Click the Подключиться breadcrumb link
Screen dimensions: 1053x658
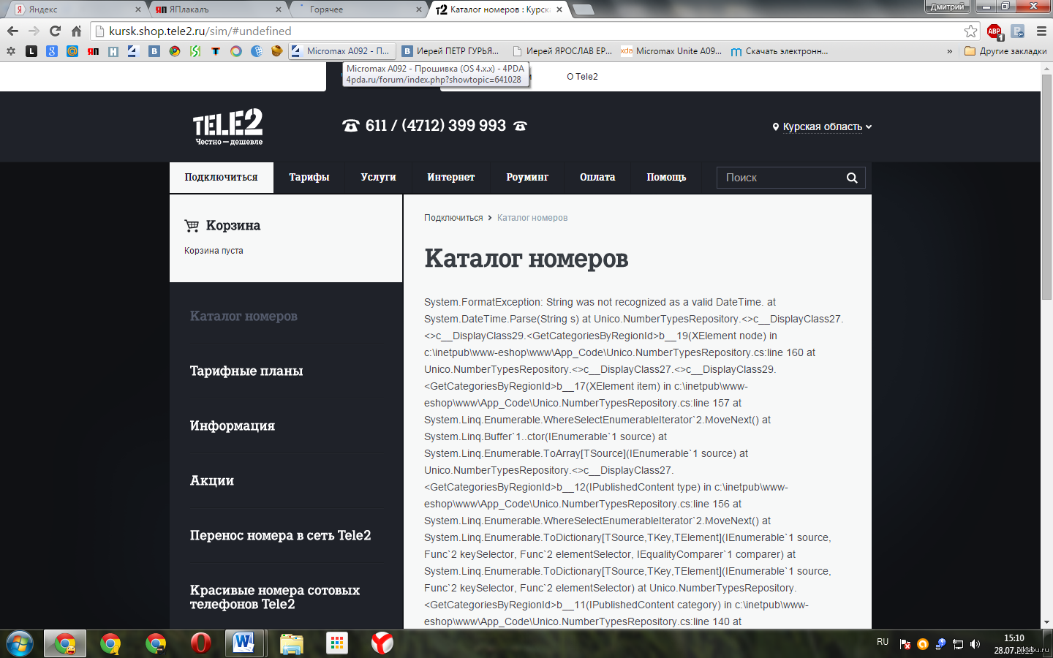click(x=453, y=218)
